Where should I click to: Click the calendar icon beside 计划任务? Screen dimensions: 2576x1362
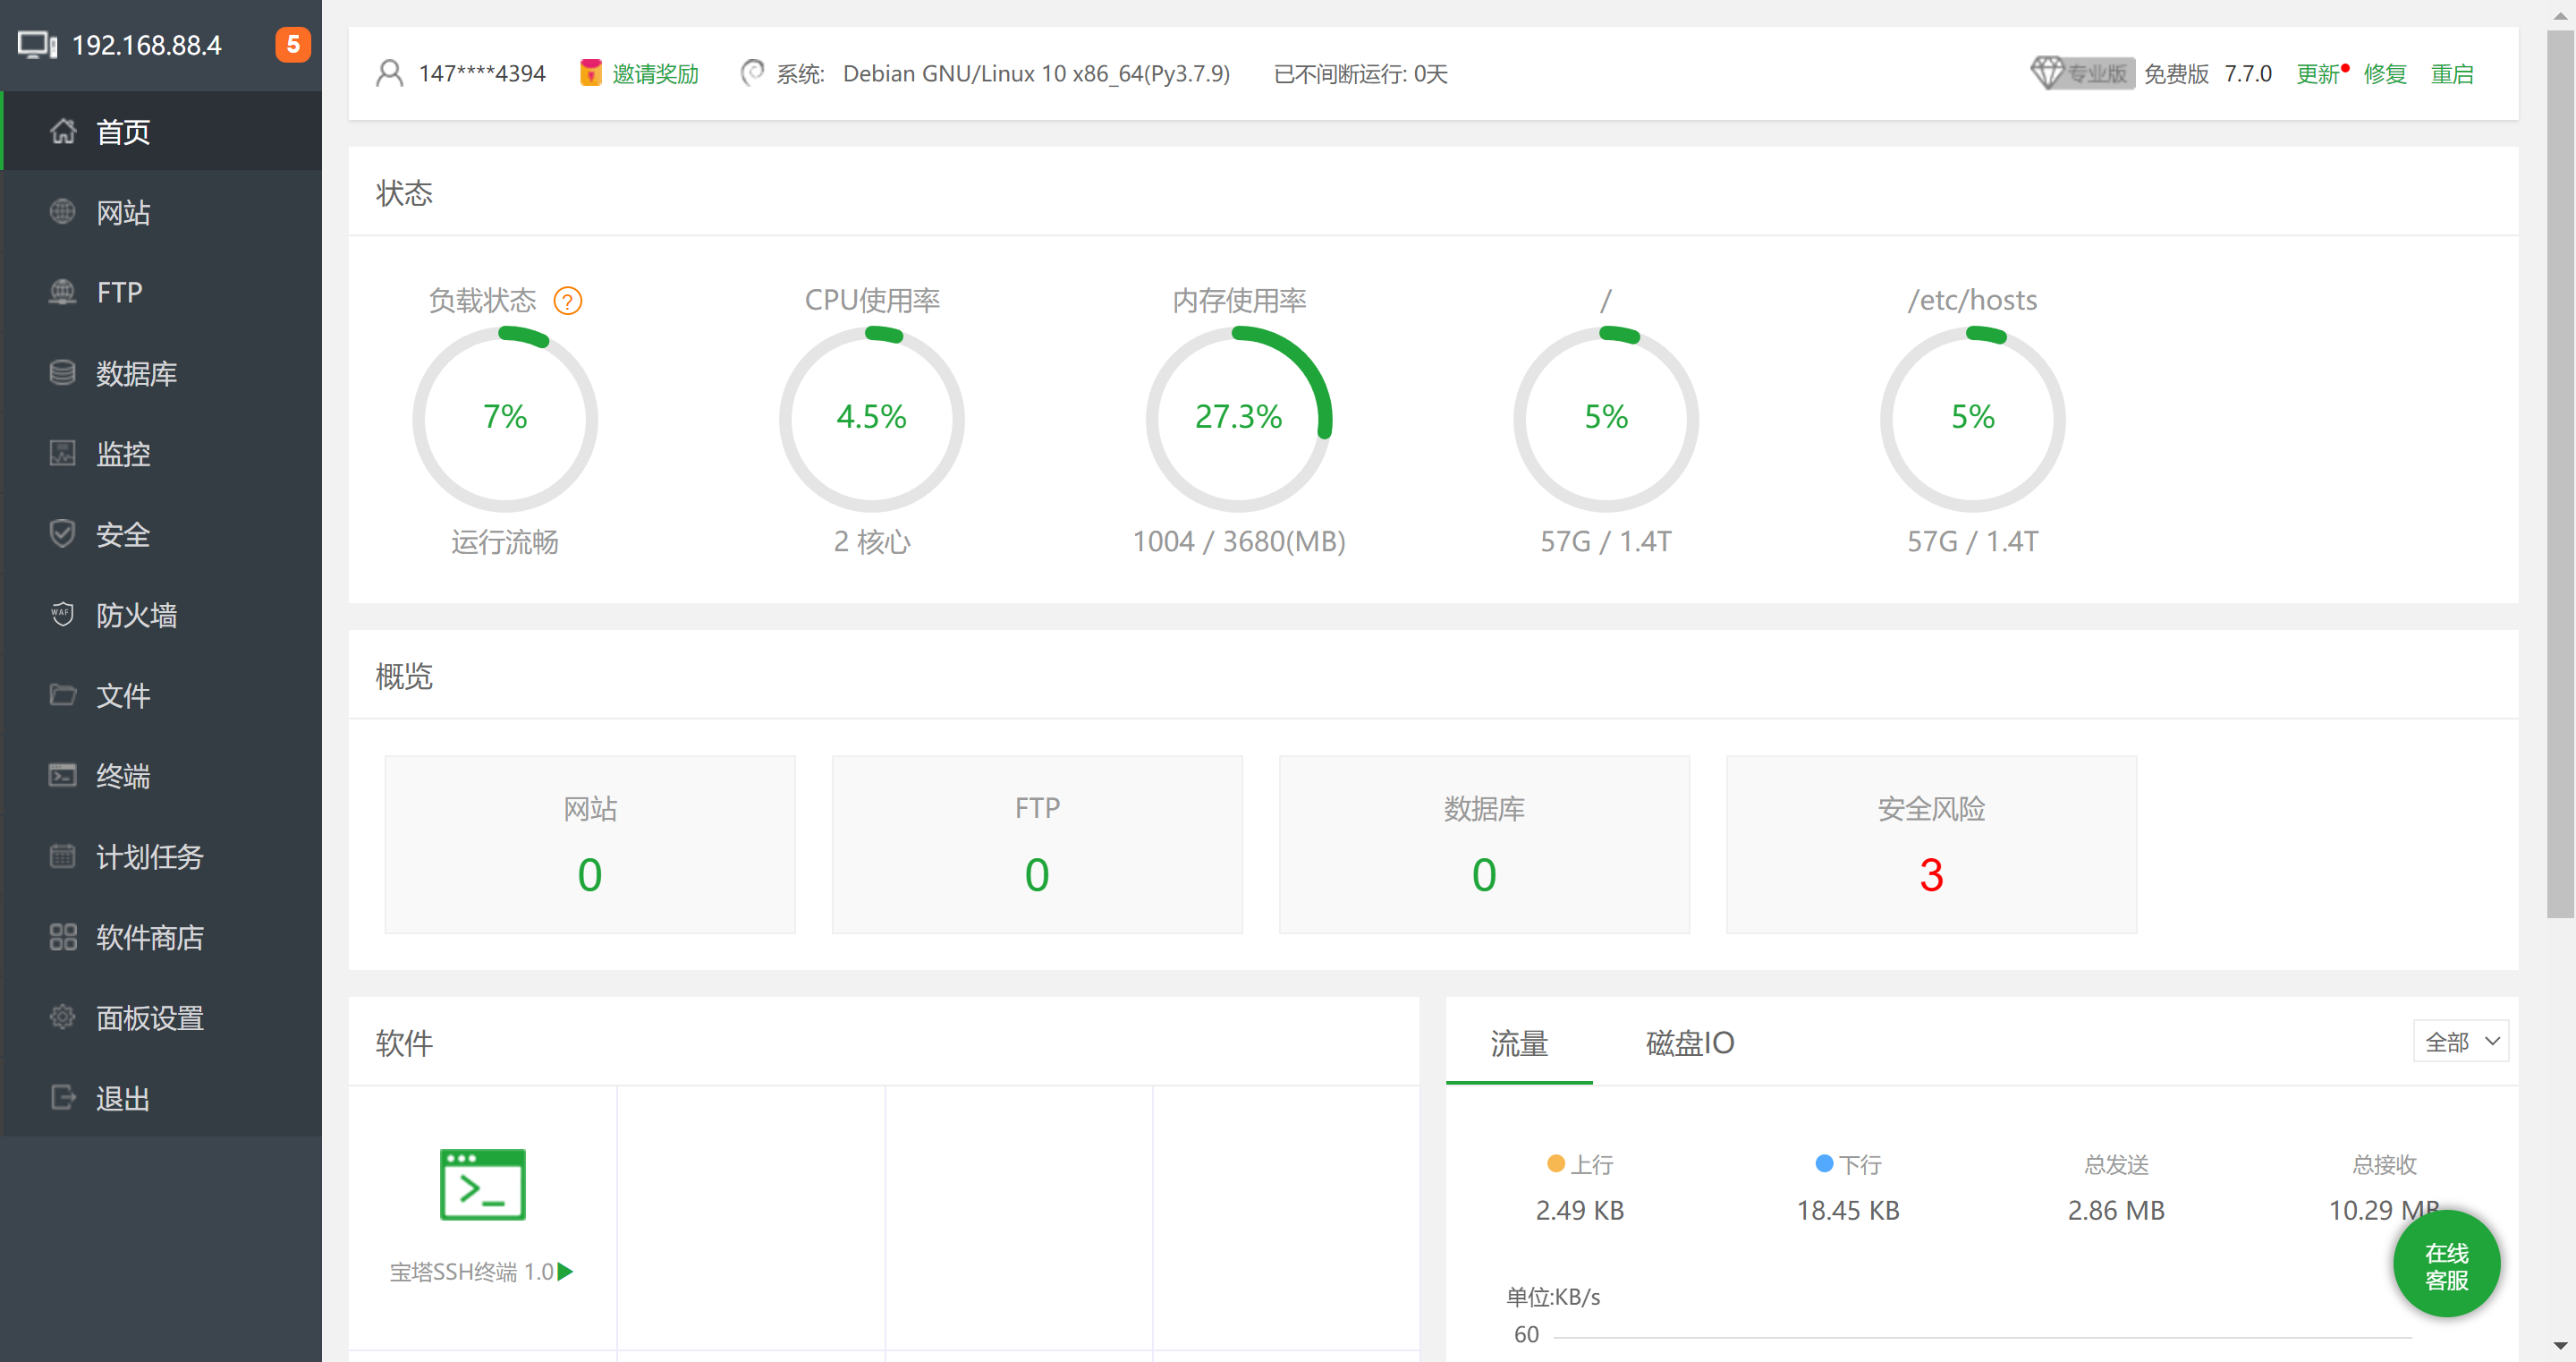tap(62, 856)
